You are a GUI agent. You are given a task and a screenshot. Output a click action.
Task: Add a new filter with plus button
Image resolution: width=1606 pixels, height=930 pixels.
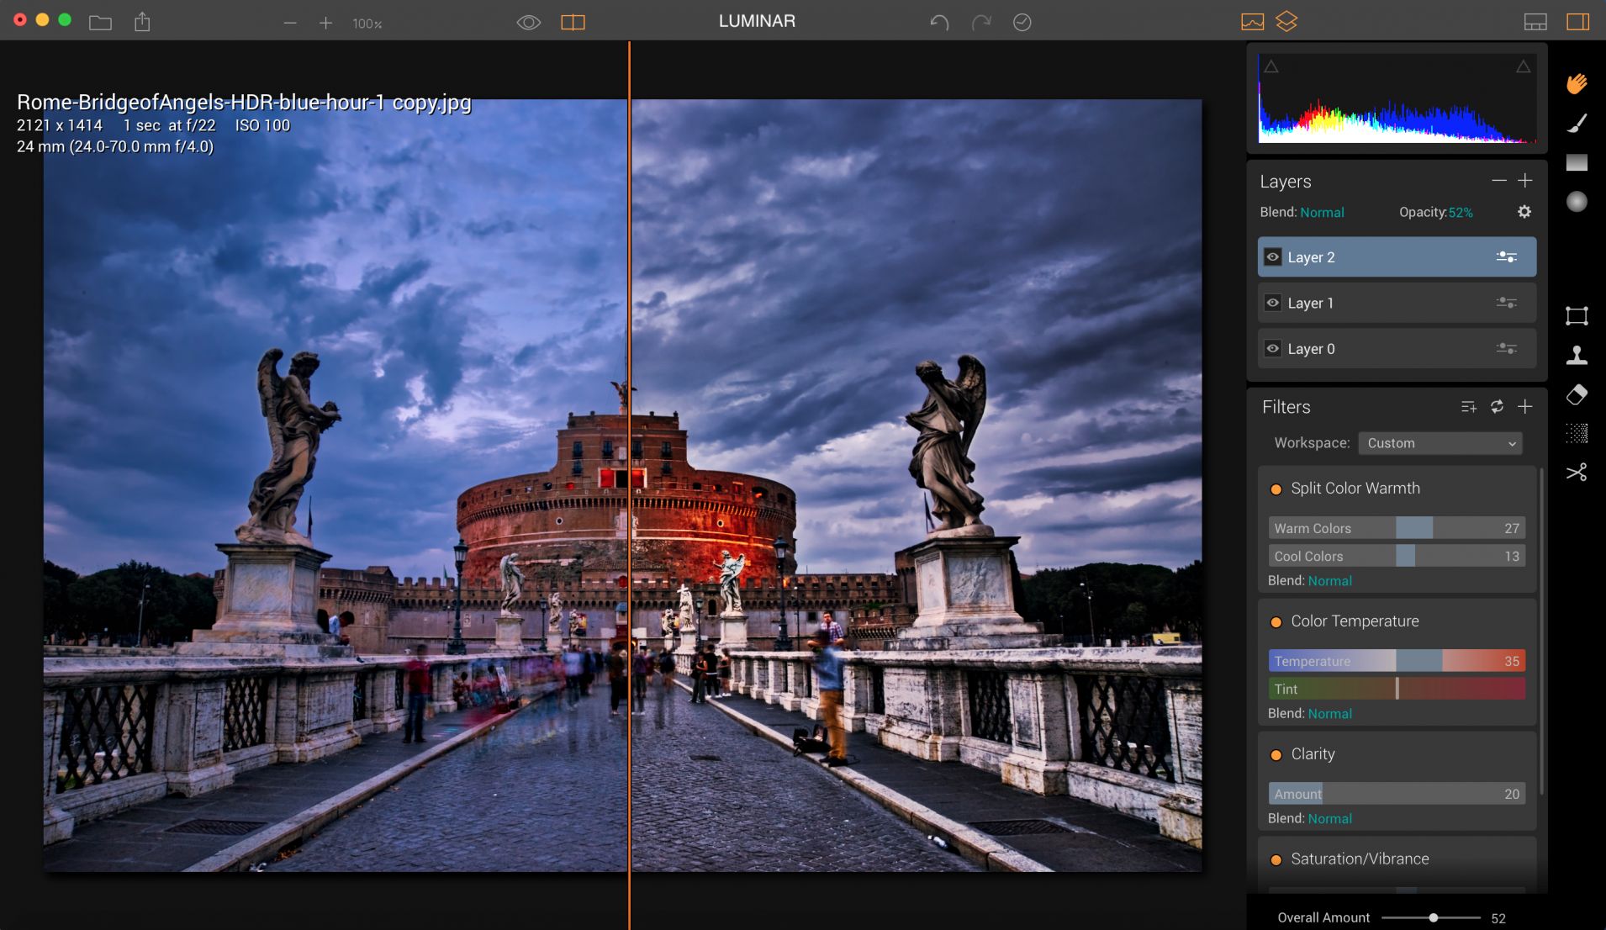click(1524, 407)
